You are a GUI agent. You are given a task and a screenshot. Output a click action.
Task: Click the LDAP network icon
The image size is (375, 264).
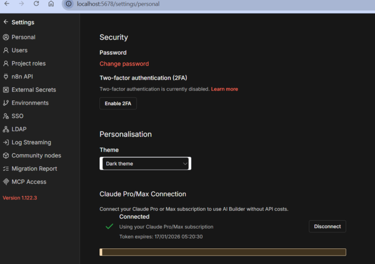(x=6, y=129)
